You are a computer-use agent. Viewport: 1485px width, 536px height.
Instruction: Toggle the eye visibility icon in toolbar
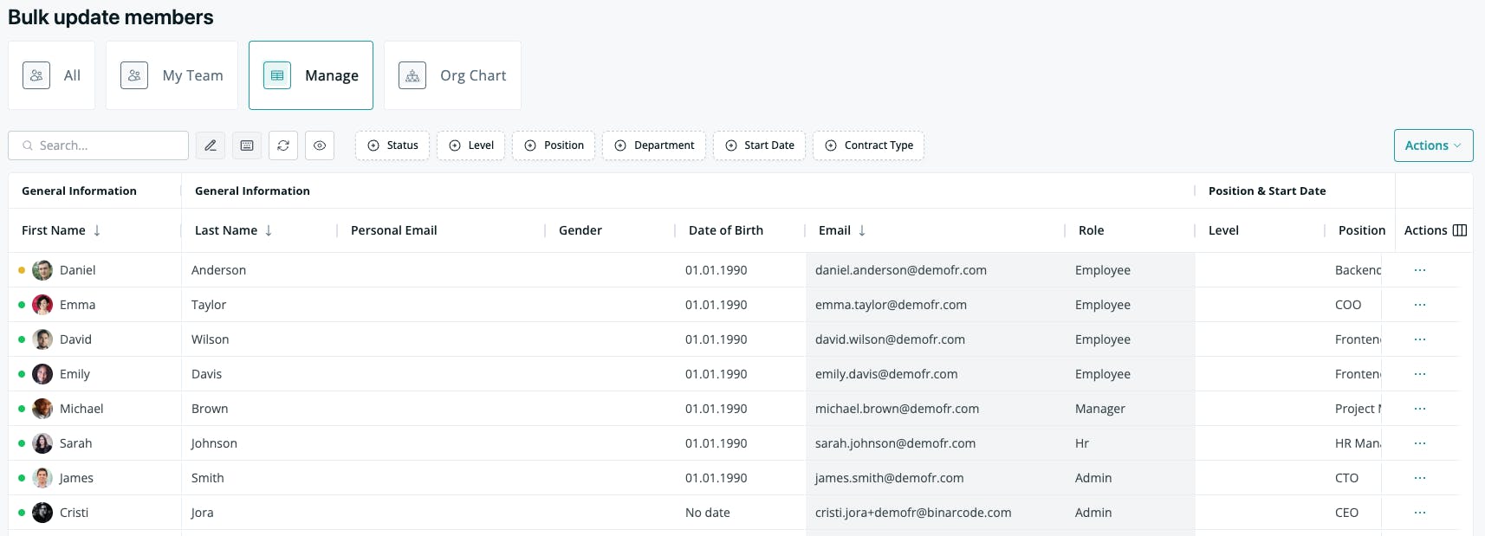[x=320, y=145]
